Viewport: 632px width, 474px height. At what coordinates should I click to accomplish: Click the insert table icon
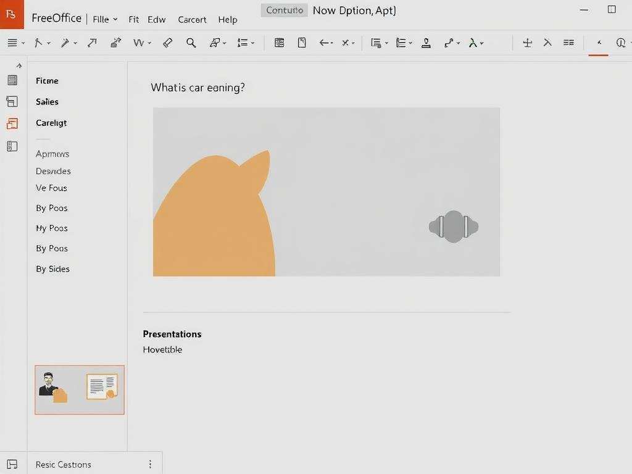coord(279,43)
